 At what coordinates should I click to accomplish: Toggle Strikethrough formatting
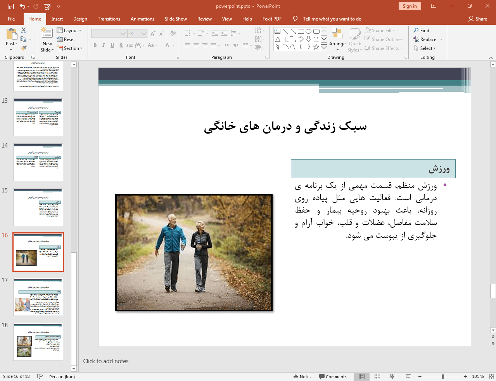coord(130,45)
